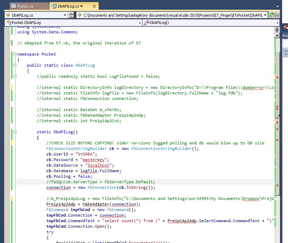Click 'FbConnectionStringBuilder cb = new' line
The height and width of the screenshot is (243, 288).
[123, 149]
